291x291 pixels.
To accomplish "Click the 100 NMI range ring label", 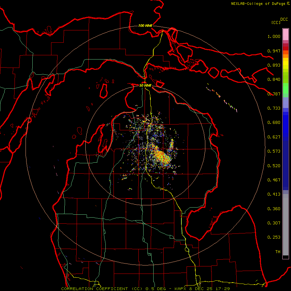I will pyautogui.click(x=145, y=26).
